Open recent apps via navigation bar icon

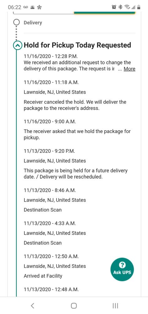click(115, 306)
